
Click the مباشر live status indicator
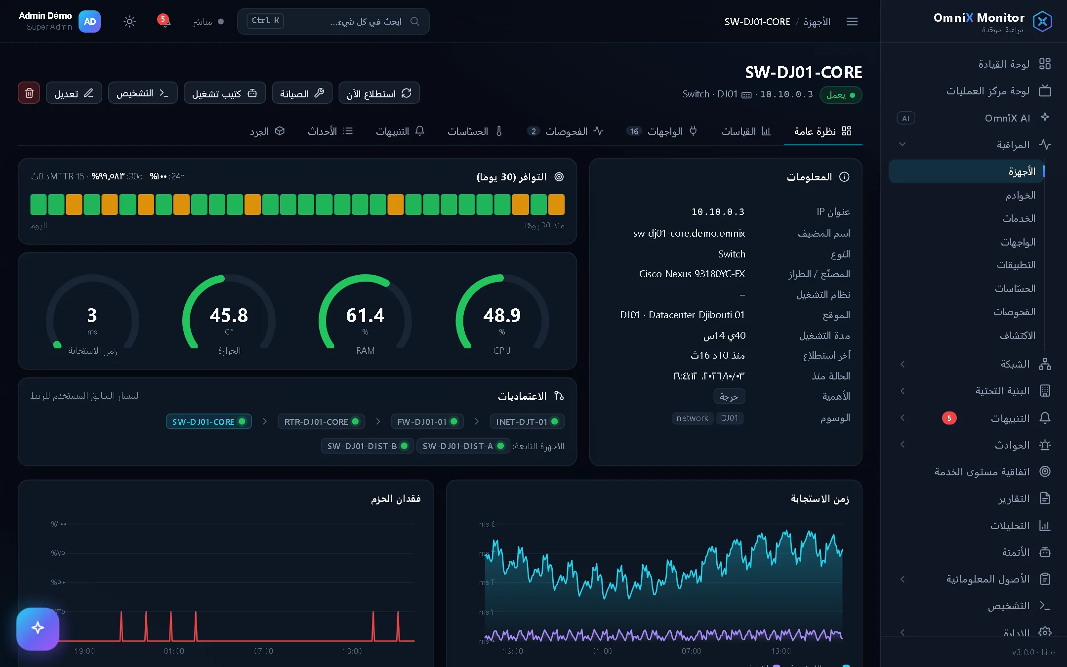[x=208, y=22]
